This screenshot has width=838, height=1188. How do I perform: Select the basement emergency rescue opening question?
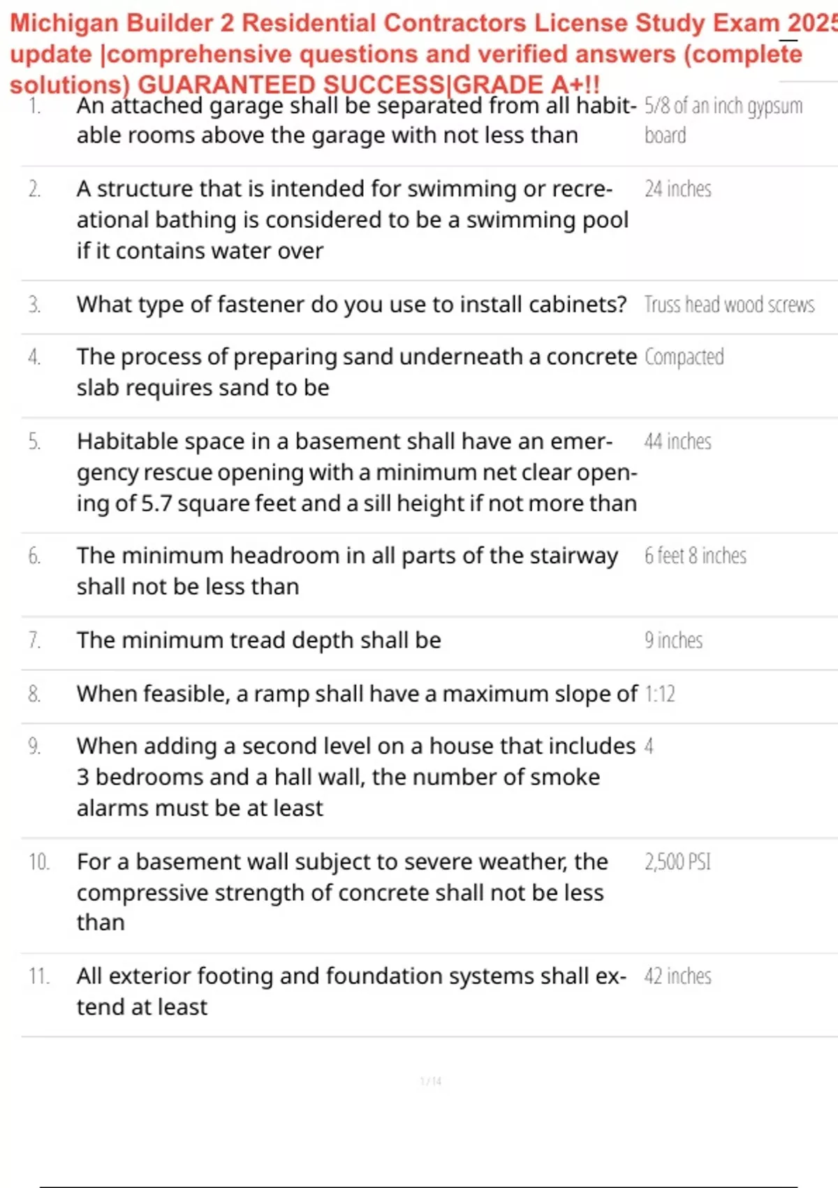[356, 472]
